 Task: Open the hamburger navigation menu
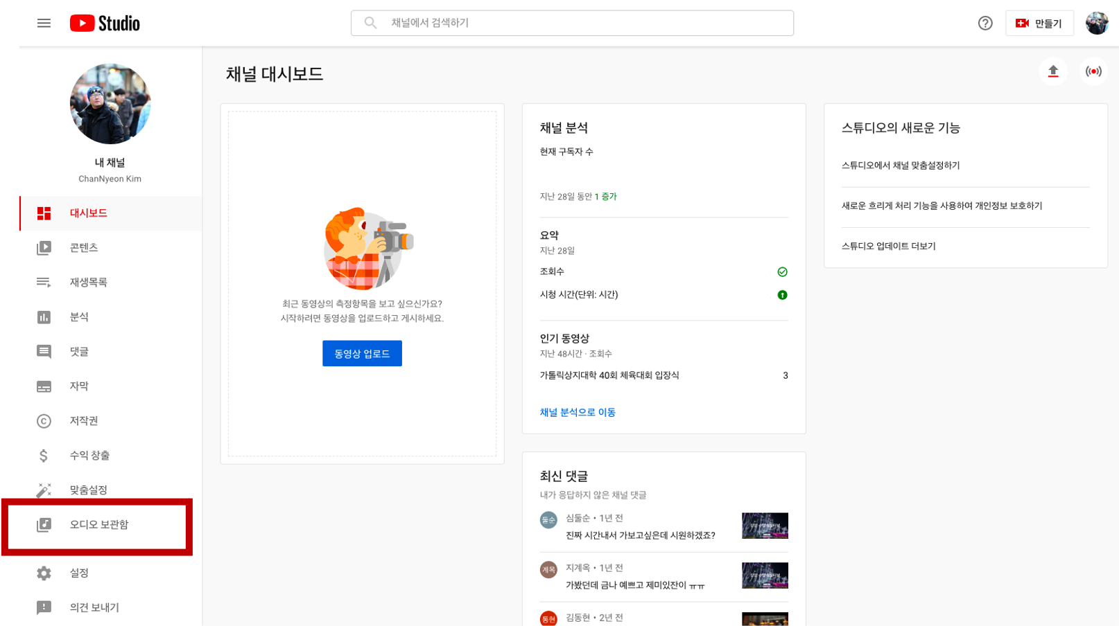44,24
